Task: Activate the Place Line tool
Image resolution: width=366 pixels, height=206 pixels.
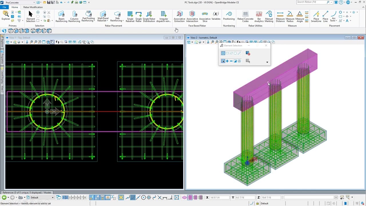Action: (x=325, y=17)
